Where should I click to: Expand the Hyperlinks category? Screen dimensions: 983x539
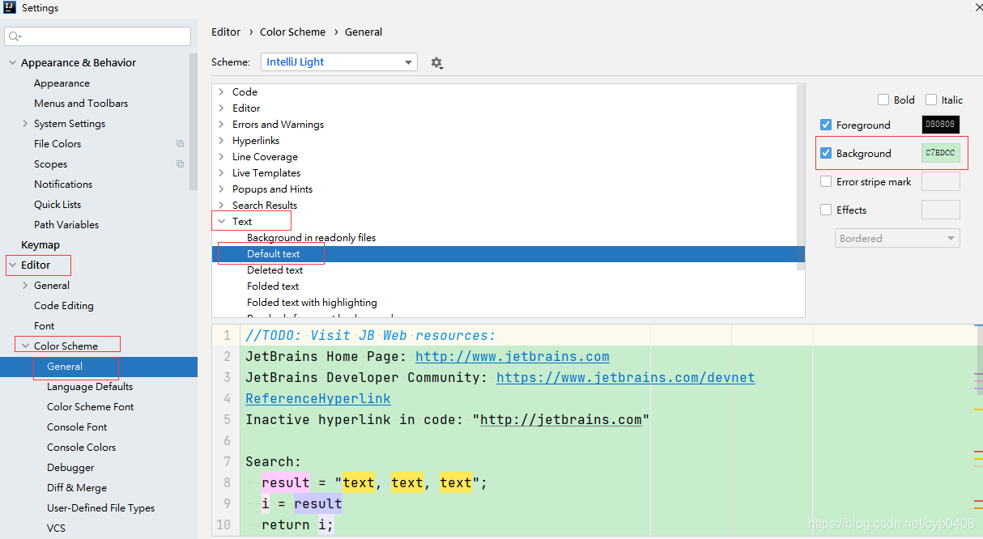click(x=221, y=140)
